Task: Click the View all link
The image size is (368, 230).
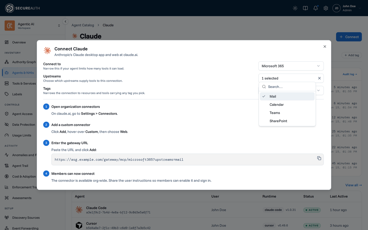Action: [x=353, y=185]
